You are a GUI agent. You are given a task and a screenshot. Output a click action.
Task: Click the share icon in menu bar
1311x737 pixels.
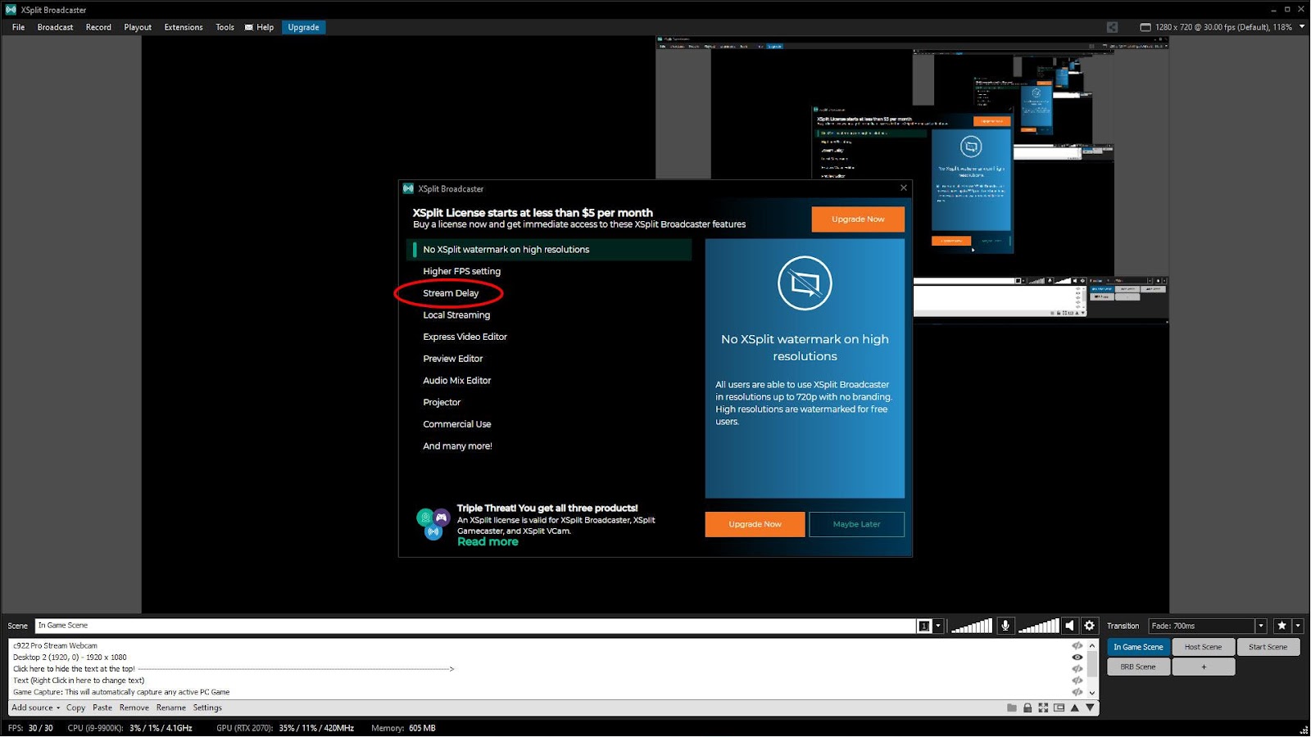(1112, 27)
